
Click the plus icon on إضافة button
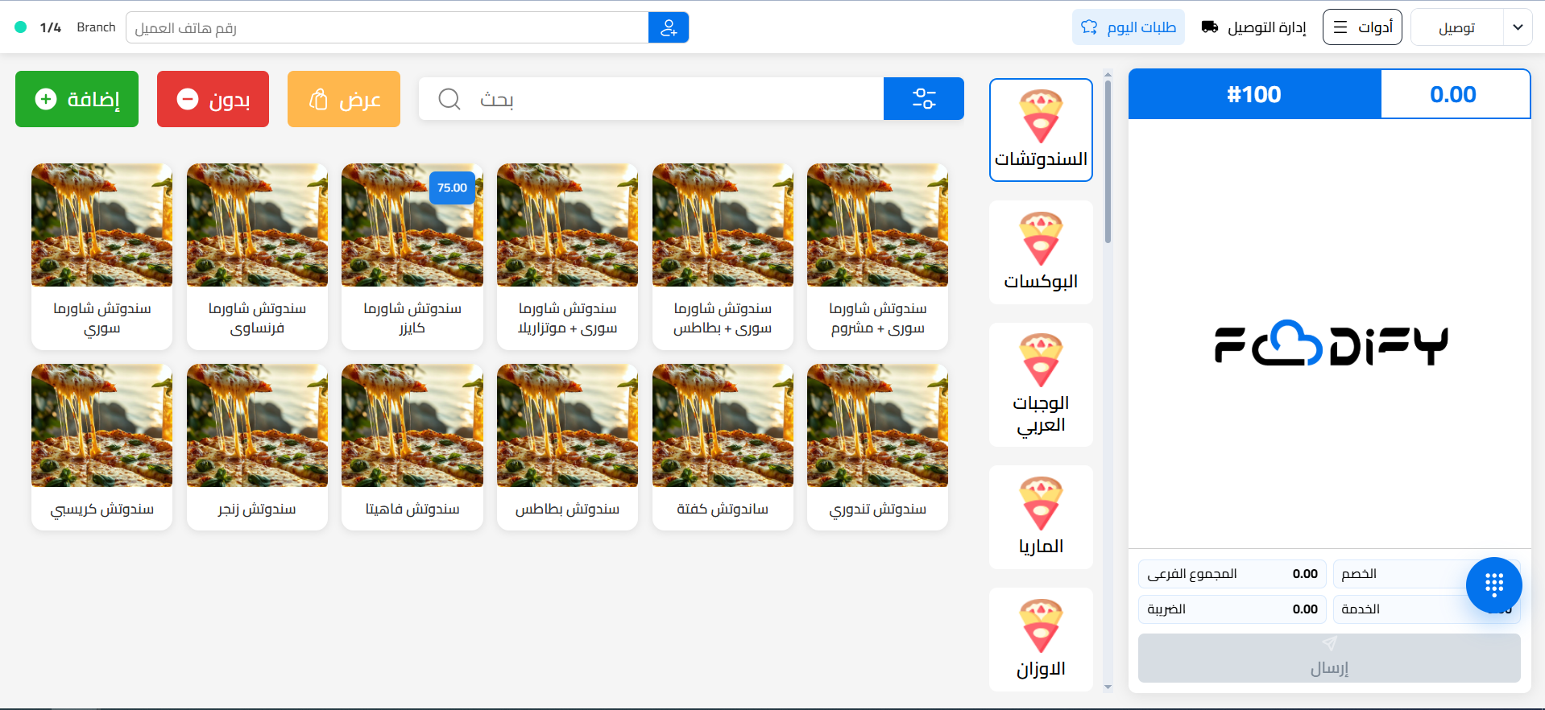point(46,99)
